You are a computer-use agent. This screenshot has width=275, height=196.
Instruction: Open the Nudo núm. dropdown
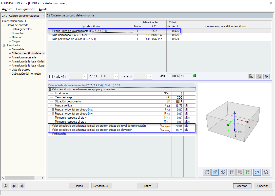click(78, 76)
